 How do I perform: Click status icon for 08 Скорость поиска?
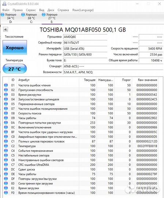[x=6, y=113]
